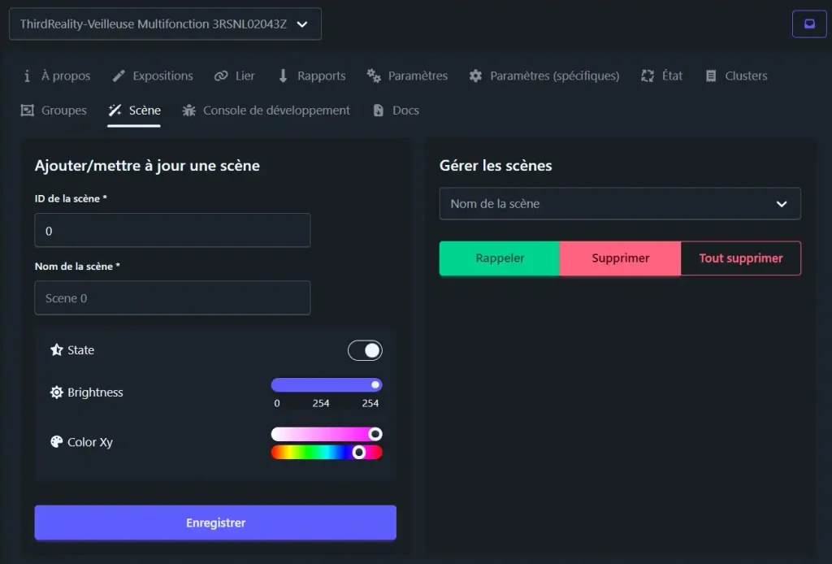Open the Paramètres (spécifiques) tab
The height and width of the screenshot is (564, 832).
point(544,76)
